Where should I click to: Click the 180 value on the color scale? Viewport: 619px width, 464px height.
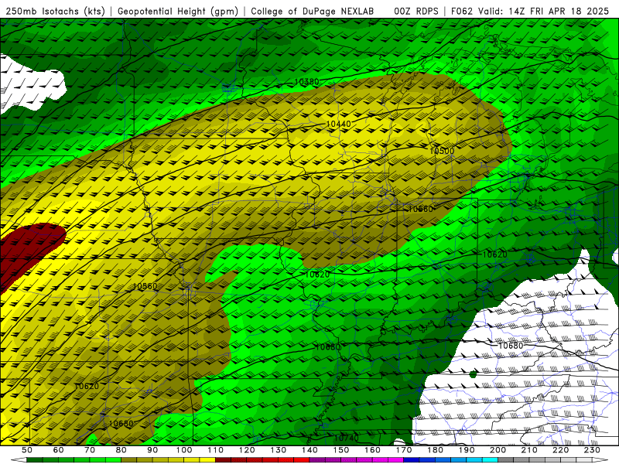pyautogui.click(x=435, y=450)
